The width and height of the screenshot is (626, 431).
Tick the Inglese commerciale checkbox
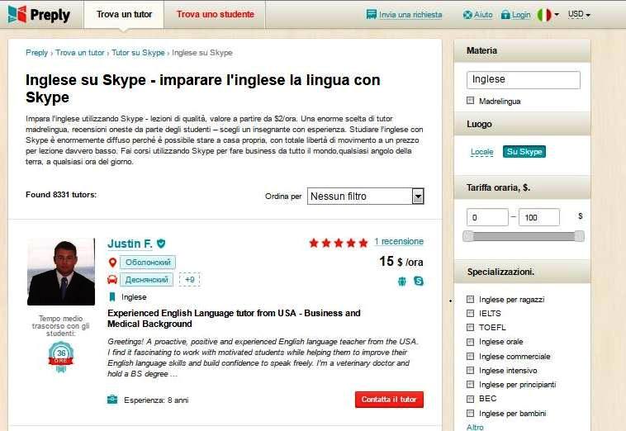pos(470,356)
